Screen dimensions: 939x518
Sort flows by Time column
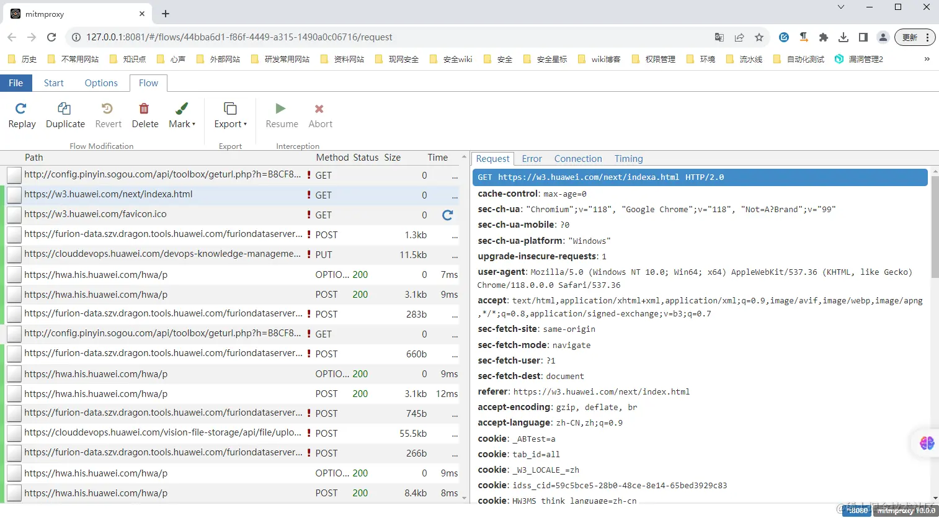[x=438, y=158]
